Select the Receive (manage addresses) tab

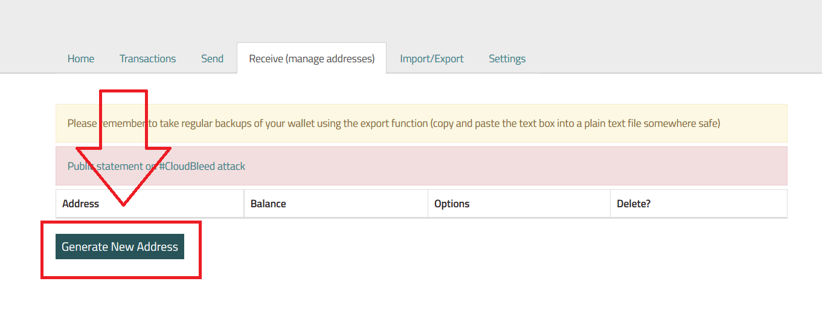click(x=312, y=59)
